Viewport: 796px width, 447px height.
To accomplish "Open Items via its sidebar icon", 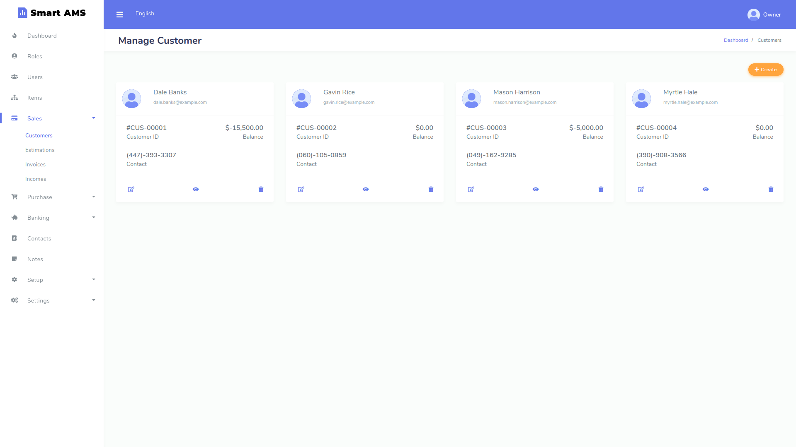I will coord(14,98).
